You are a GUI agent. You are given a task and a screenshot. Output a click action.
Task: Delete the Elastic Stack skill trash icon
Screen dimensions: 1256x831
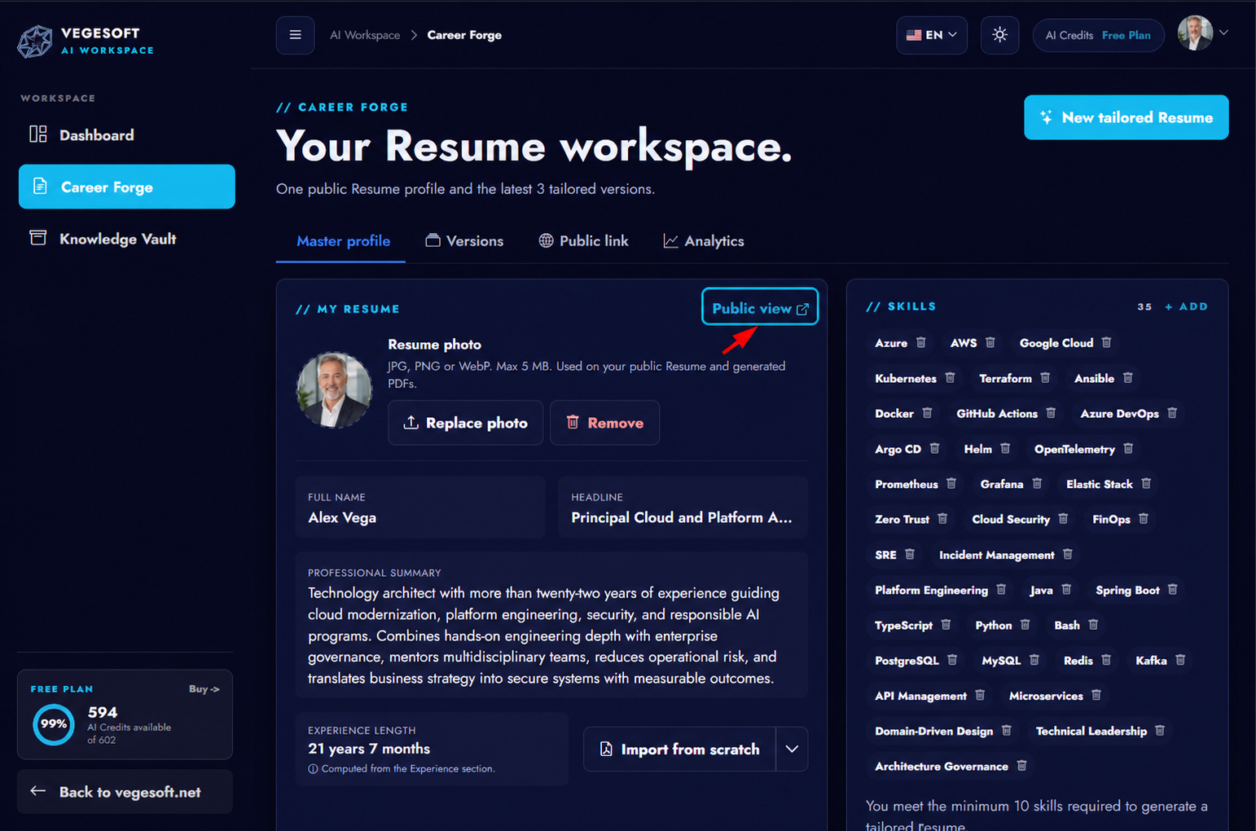[1146, 484]
